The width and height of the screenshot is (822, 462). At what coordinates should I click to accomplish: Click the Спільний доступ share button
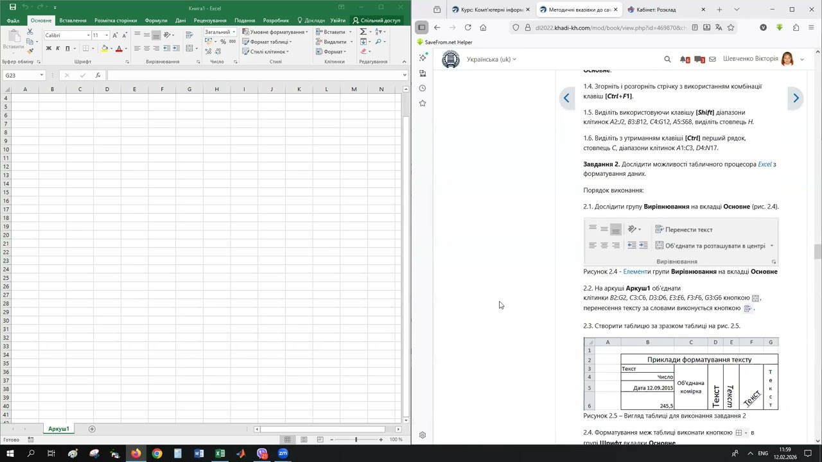(377, 21)
